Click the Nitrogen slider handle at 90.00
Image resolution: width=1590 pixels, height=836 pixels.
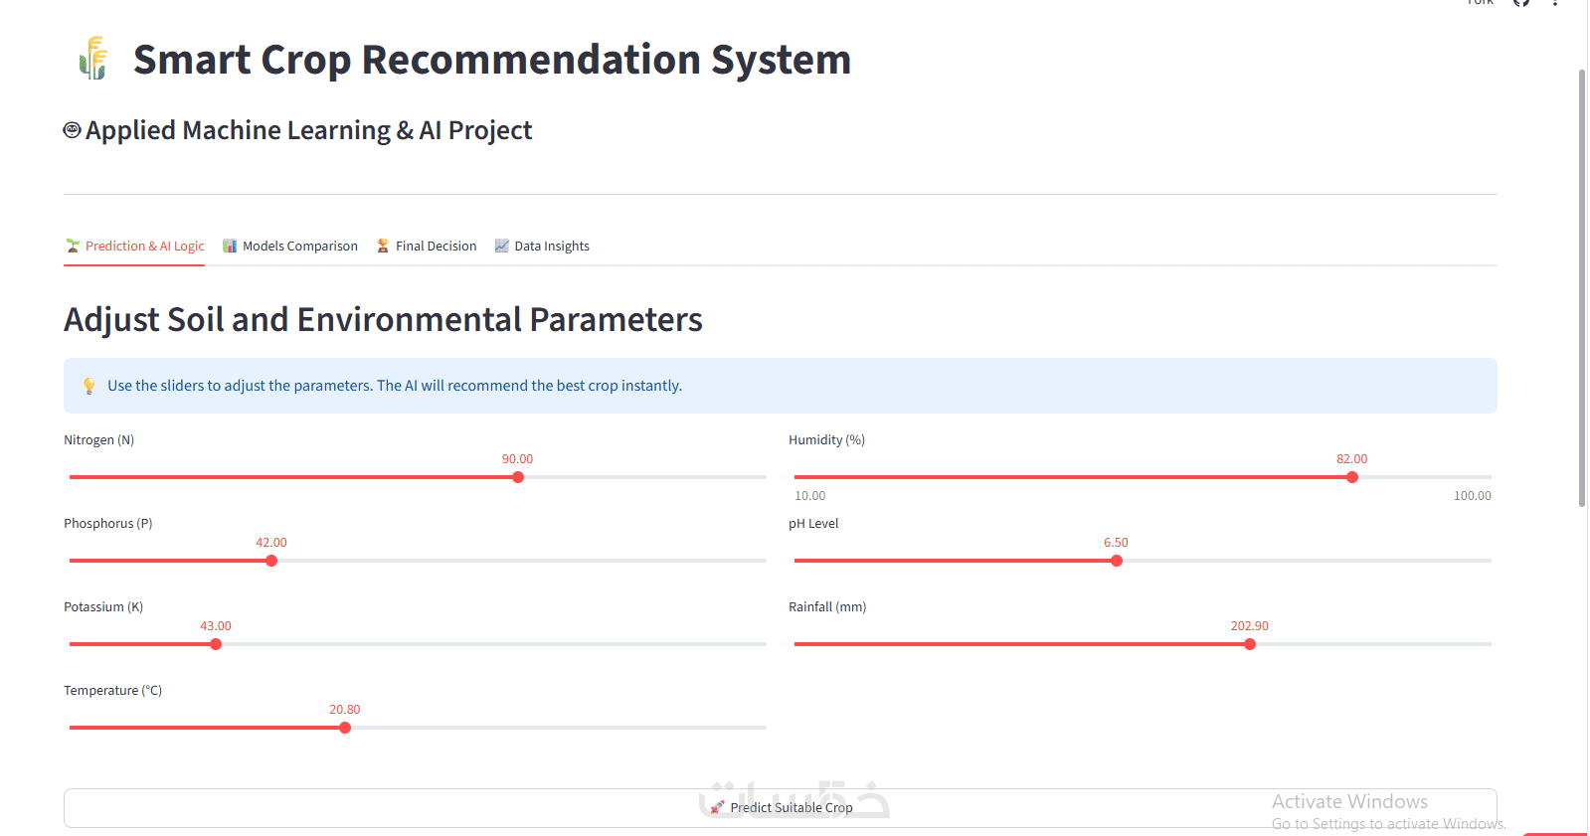click(x=518, y=477)
